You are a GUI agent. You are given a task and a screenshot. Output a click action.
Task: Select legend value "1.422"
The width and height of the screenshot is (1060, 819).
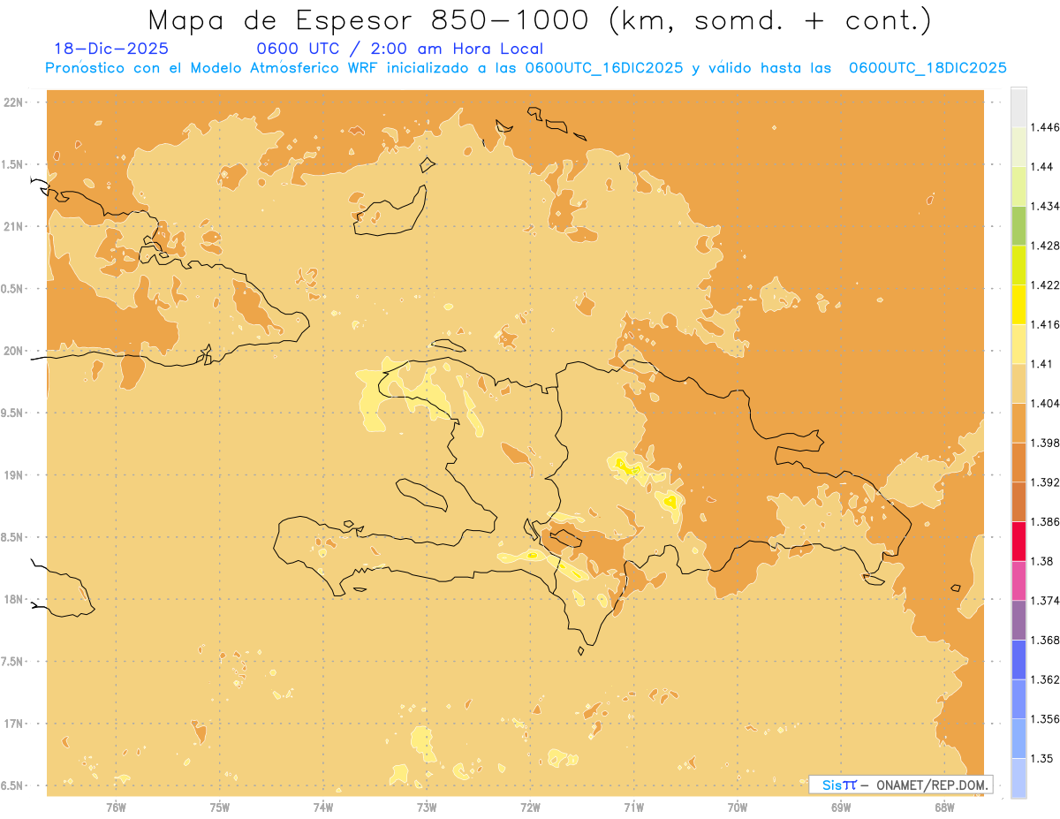[1044, 284]
